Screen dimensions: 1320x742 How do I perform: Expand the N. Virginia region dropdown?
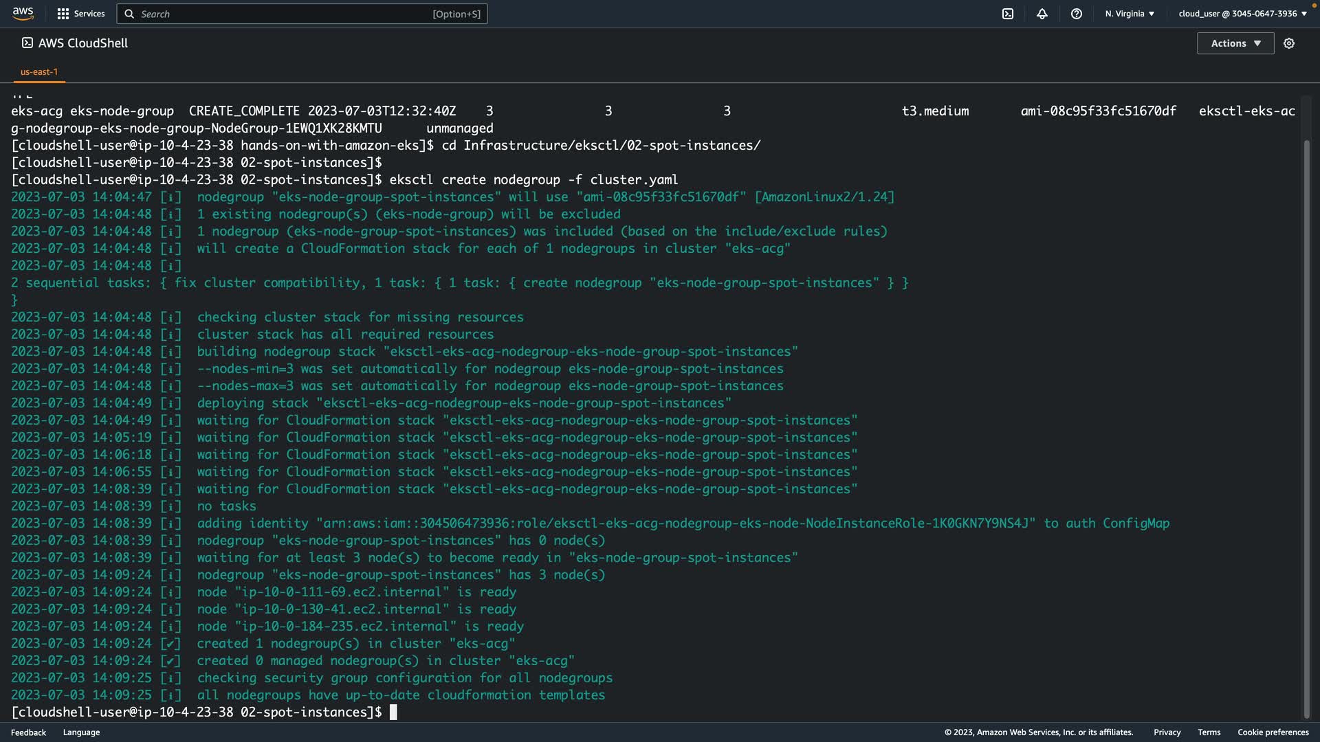tap(1130, 14)
